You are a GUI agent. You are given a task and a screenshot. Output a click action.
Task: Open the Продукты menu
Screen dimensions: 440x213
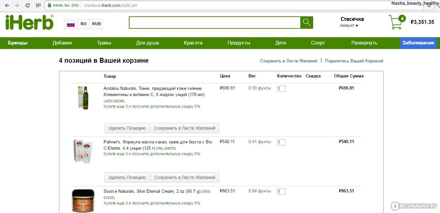[239, 43]
